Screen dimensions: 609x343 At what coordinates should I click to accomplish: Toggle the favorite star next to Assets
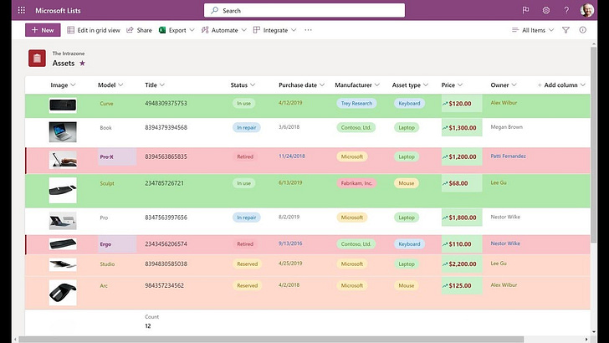point(82,63)
